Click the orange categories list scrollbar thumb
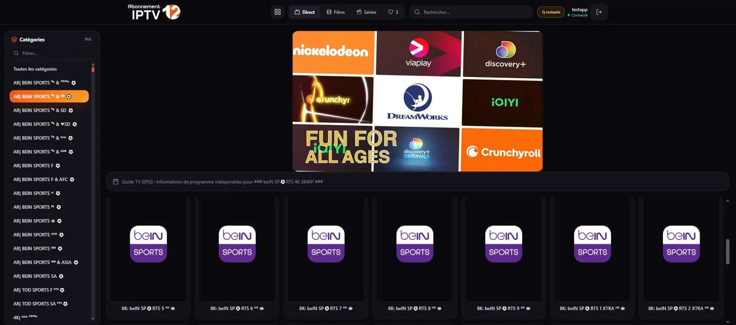 [93, 69]
